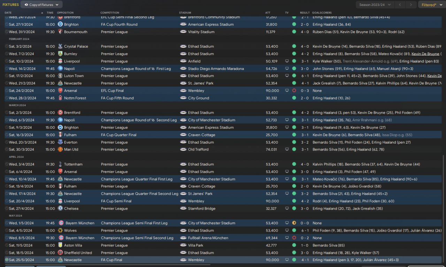
Task: Sort by the Opposition column header
Action: tap(65, 13)
